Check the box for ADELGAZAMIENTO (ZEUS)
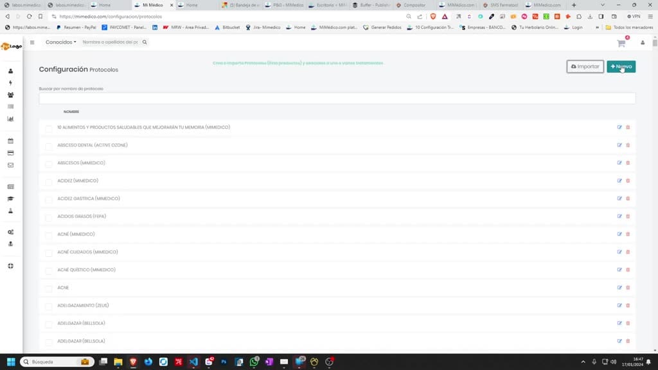The width and height of the screenshot is (658, 370). point(49,306)
